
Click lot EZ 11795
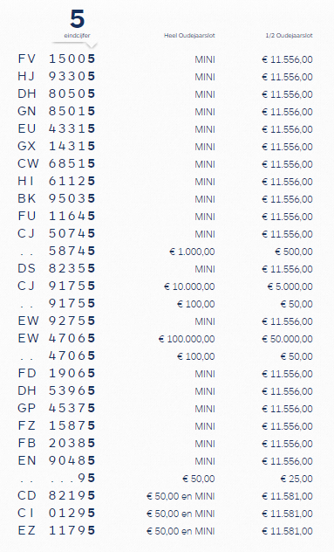click(57, 530)
